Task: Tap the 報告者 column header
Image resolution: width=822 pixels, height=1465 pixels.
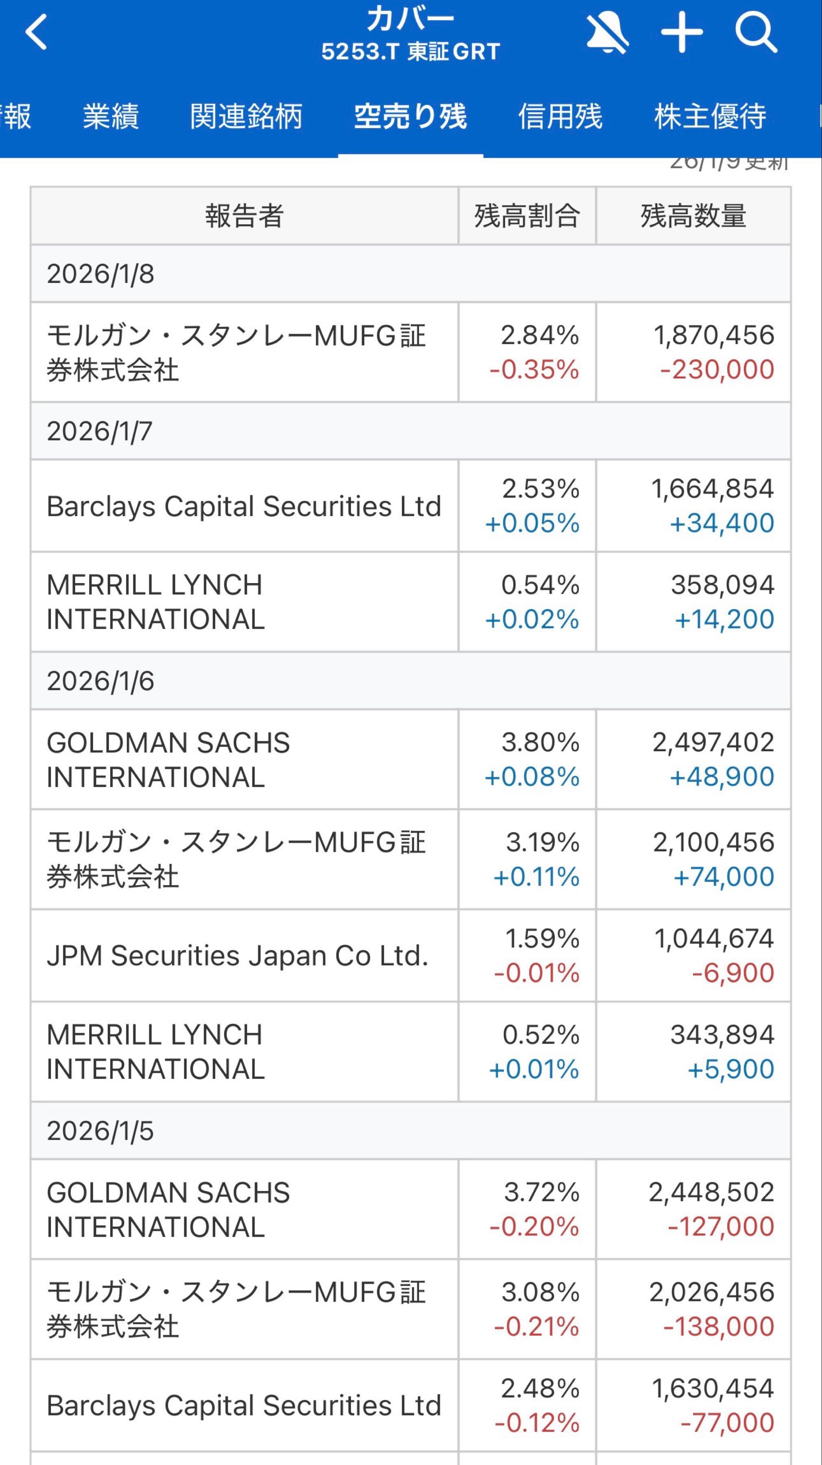Action: [244, 216]
